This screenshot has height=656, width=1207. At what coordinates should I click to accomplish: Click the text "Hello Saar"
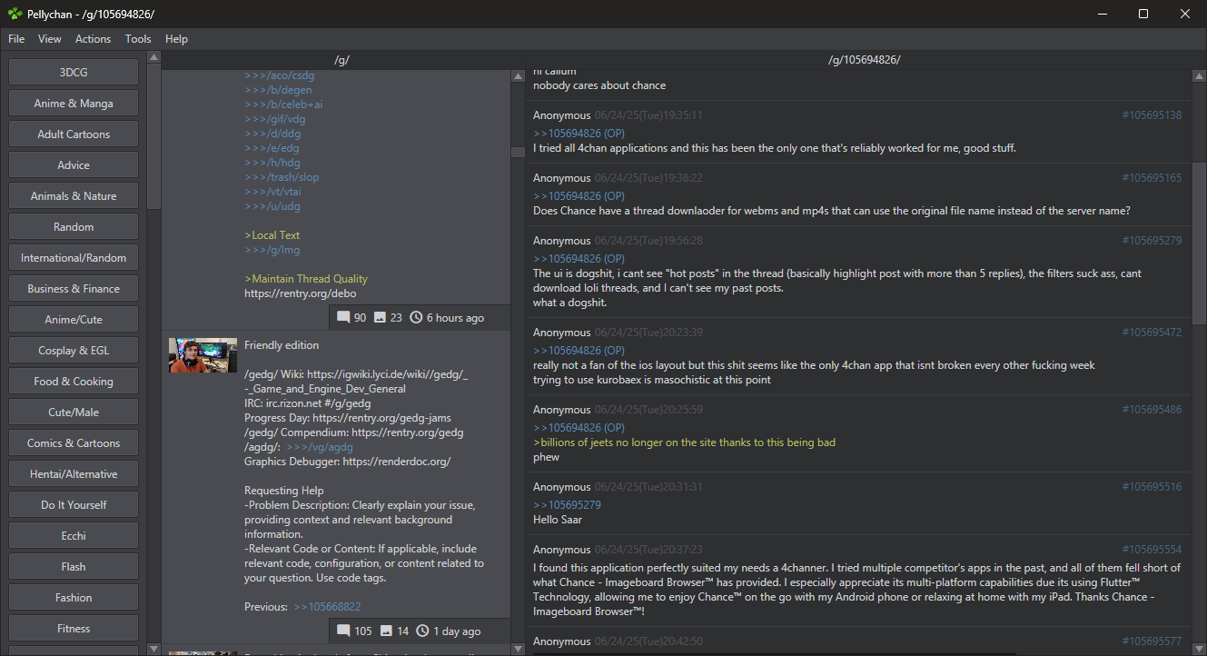[x=558, y=520]
